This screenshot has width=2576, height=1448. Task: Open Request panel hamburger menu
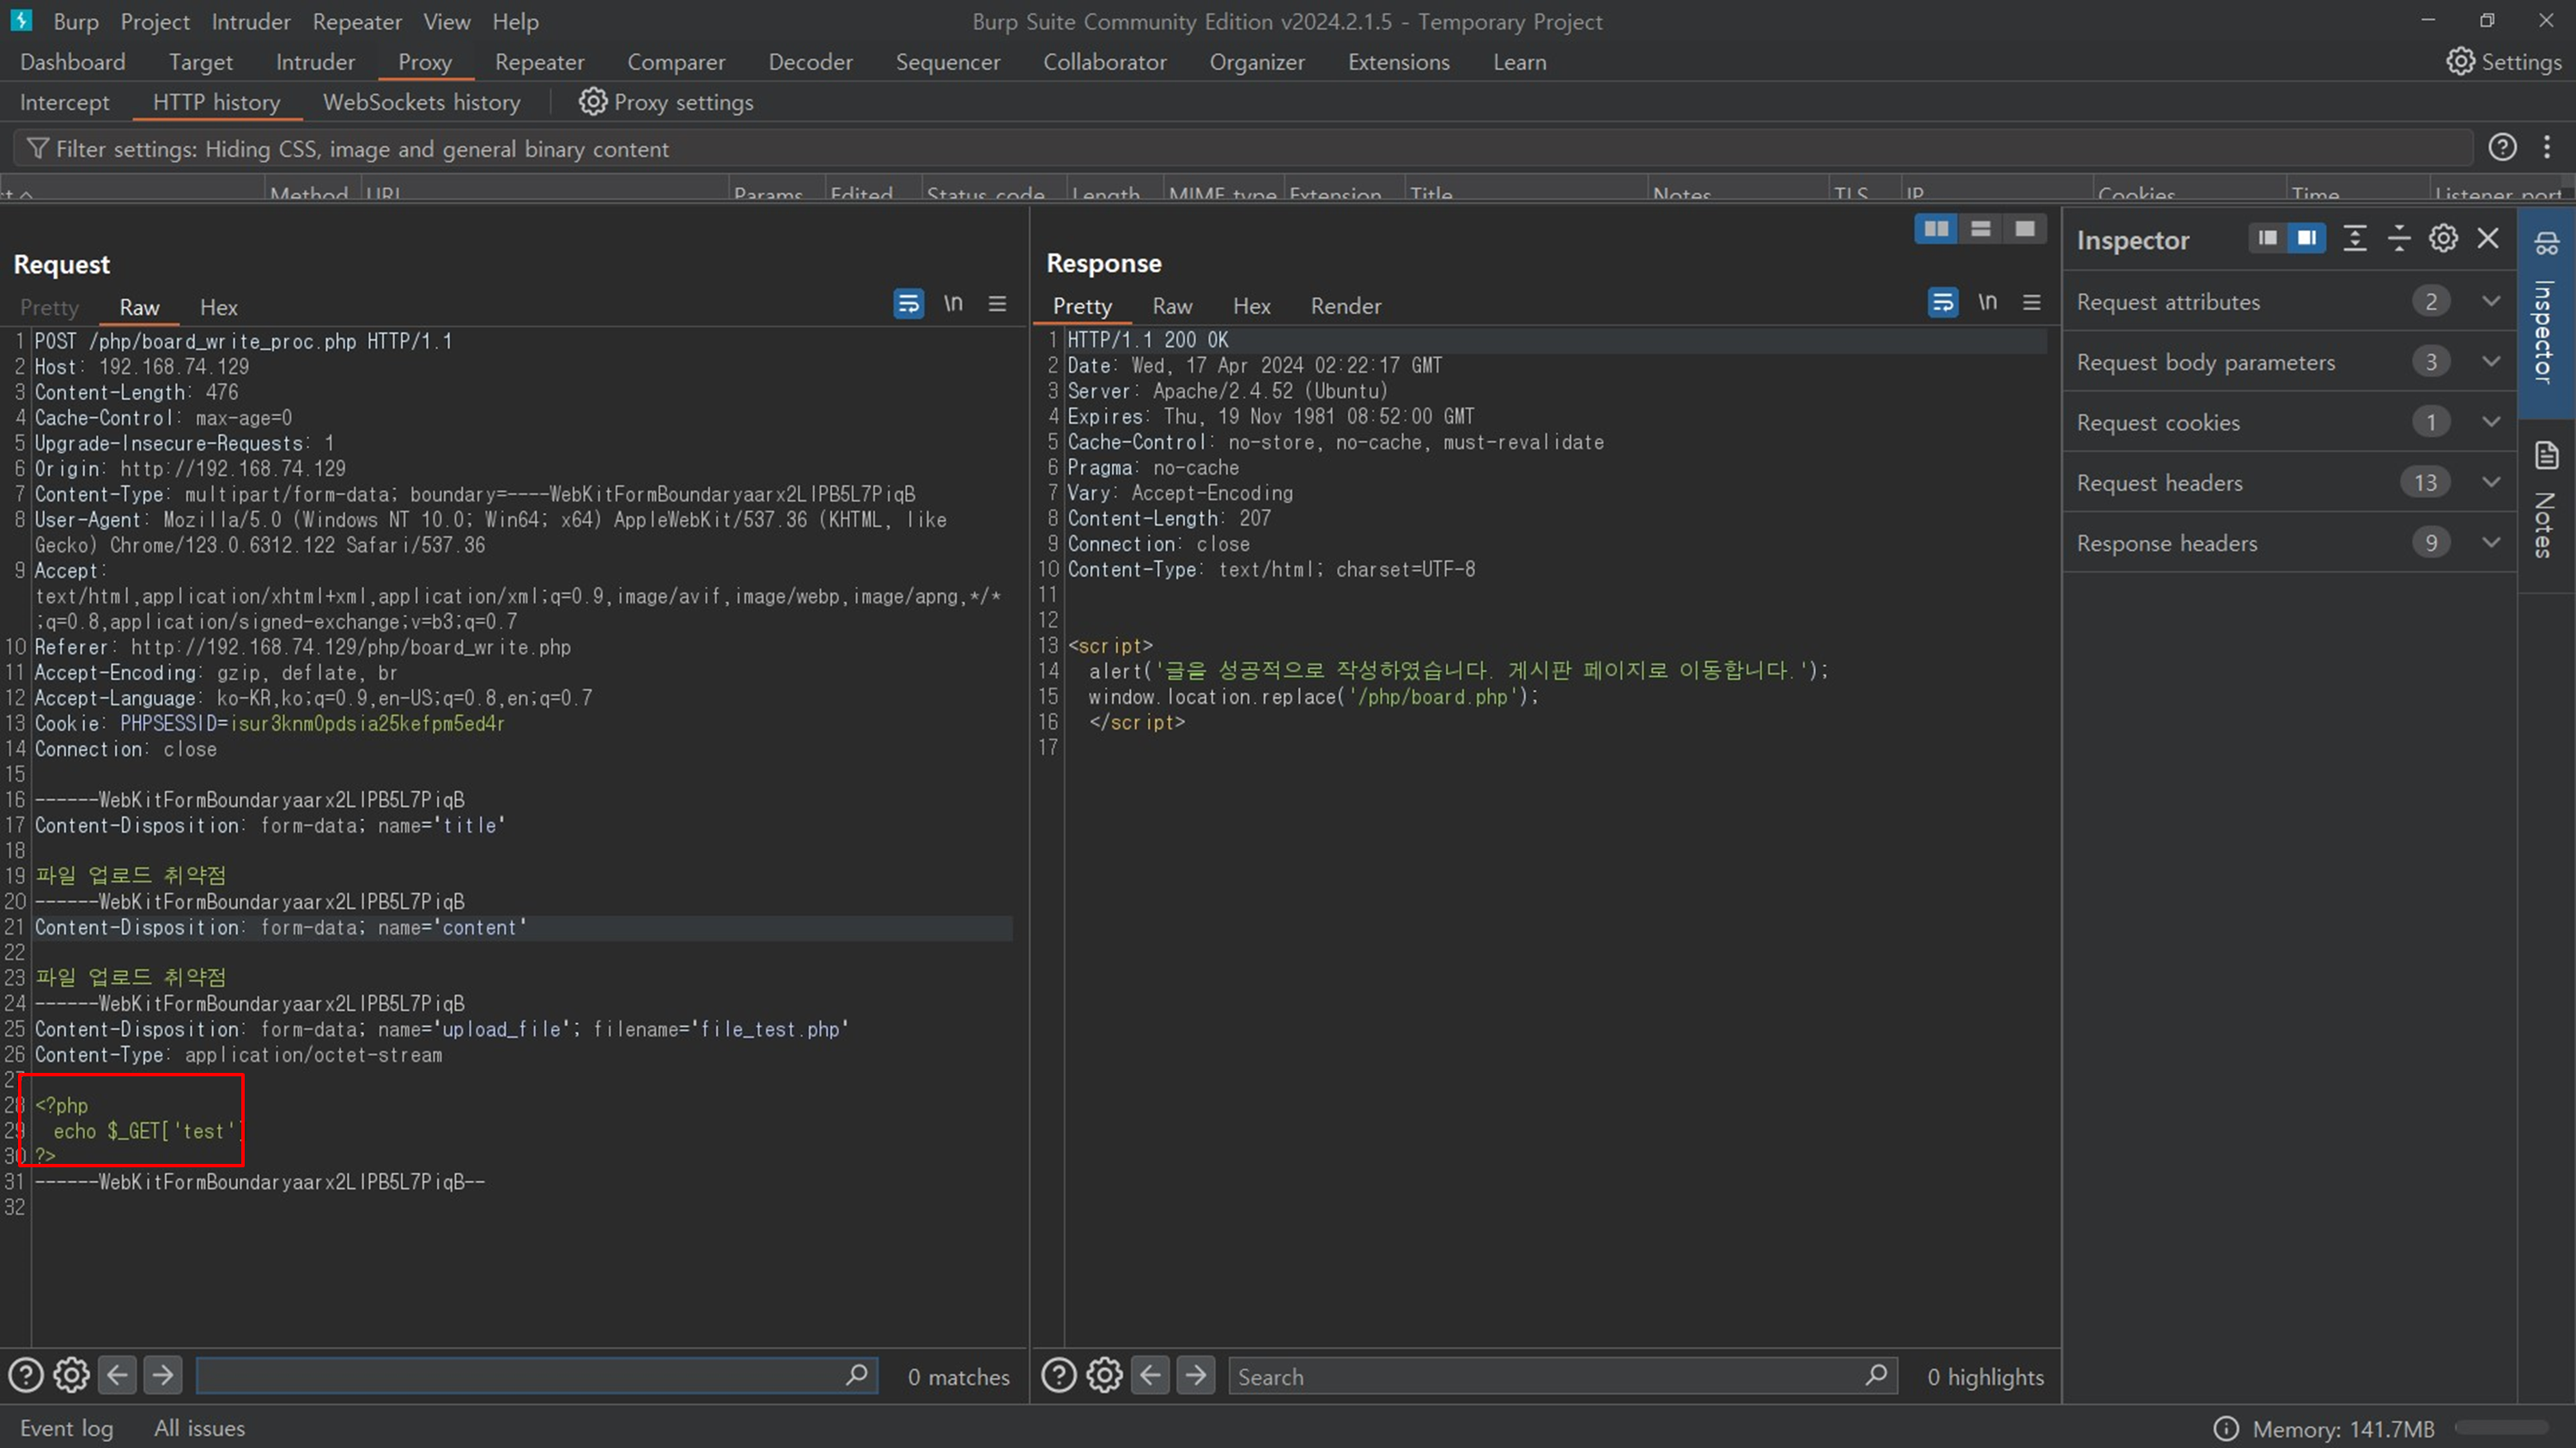point(997,304)
